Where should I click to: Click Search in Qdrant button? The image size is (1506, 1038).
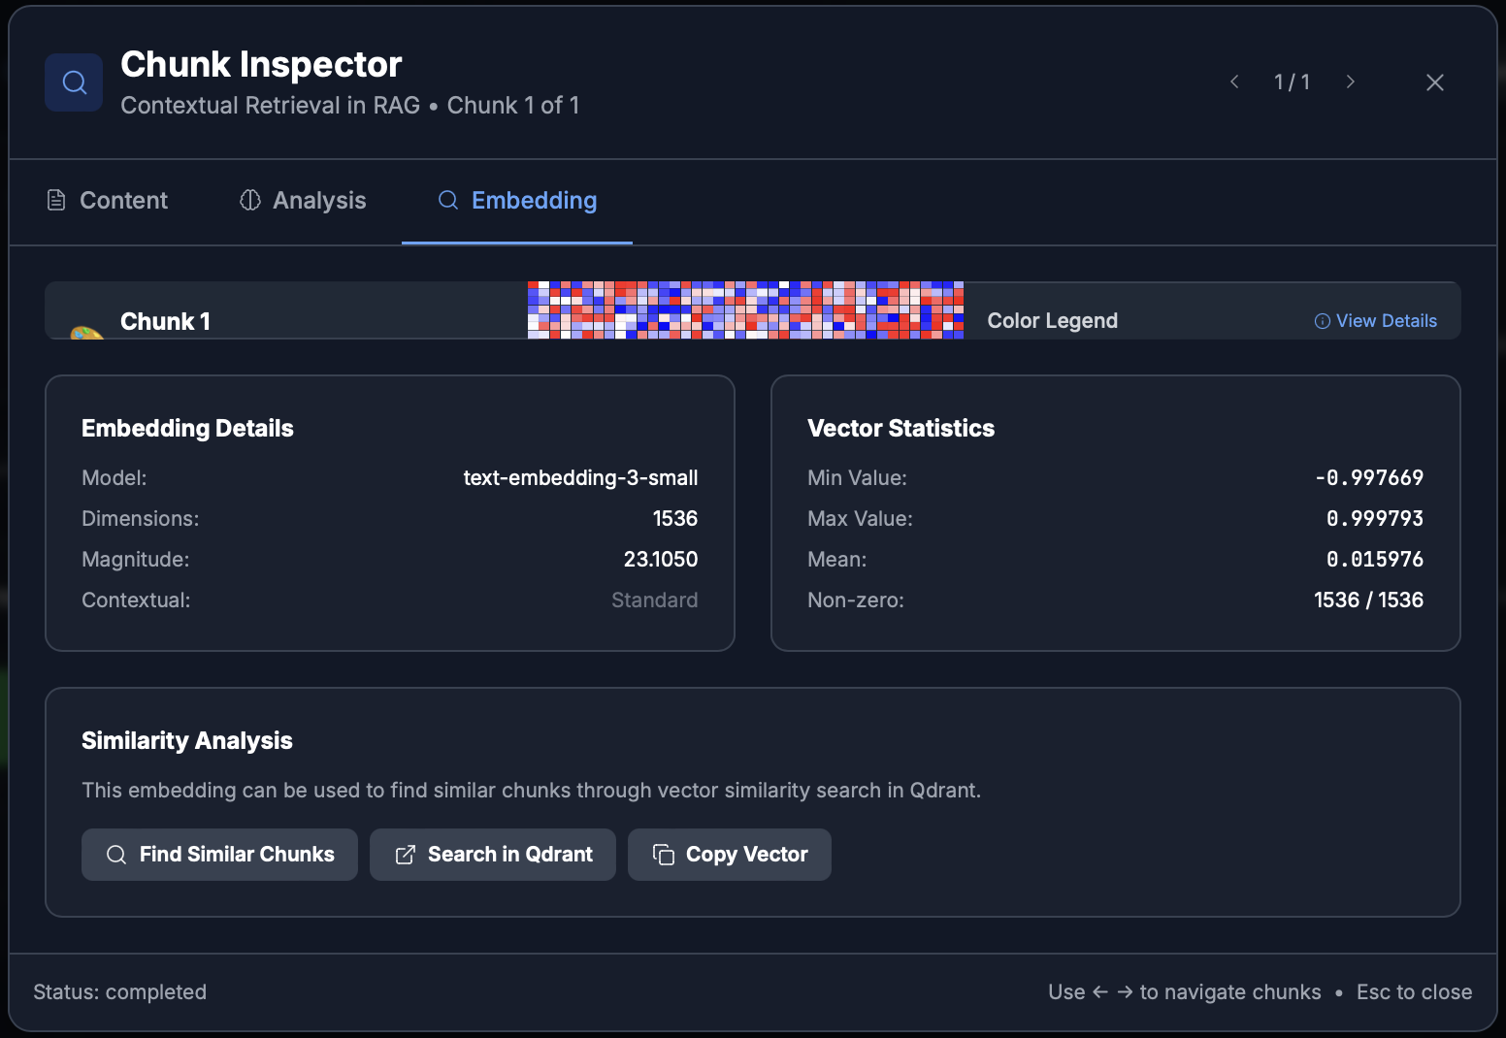point(493,855)
